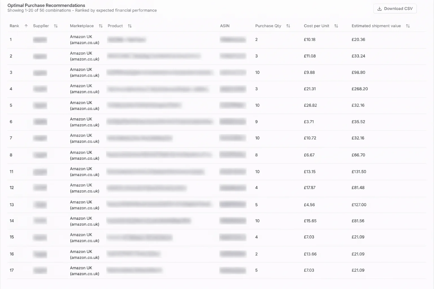This screenshot has width=434, height=289.
Task: Select the row ranked 5
Action: (x=198, y=105)
